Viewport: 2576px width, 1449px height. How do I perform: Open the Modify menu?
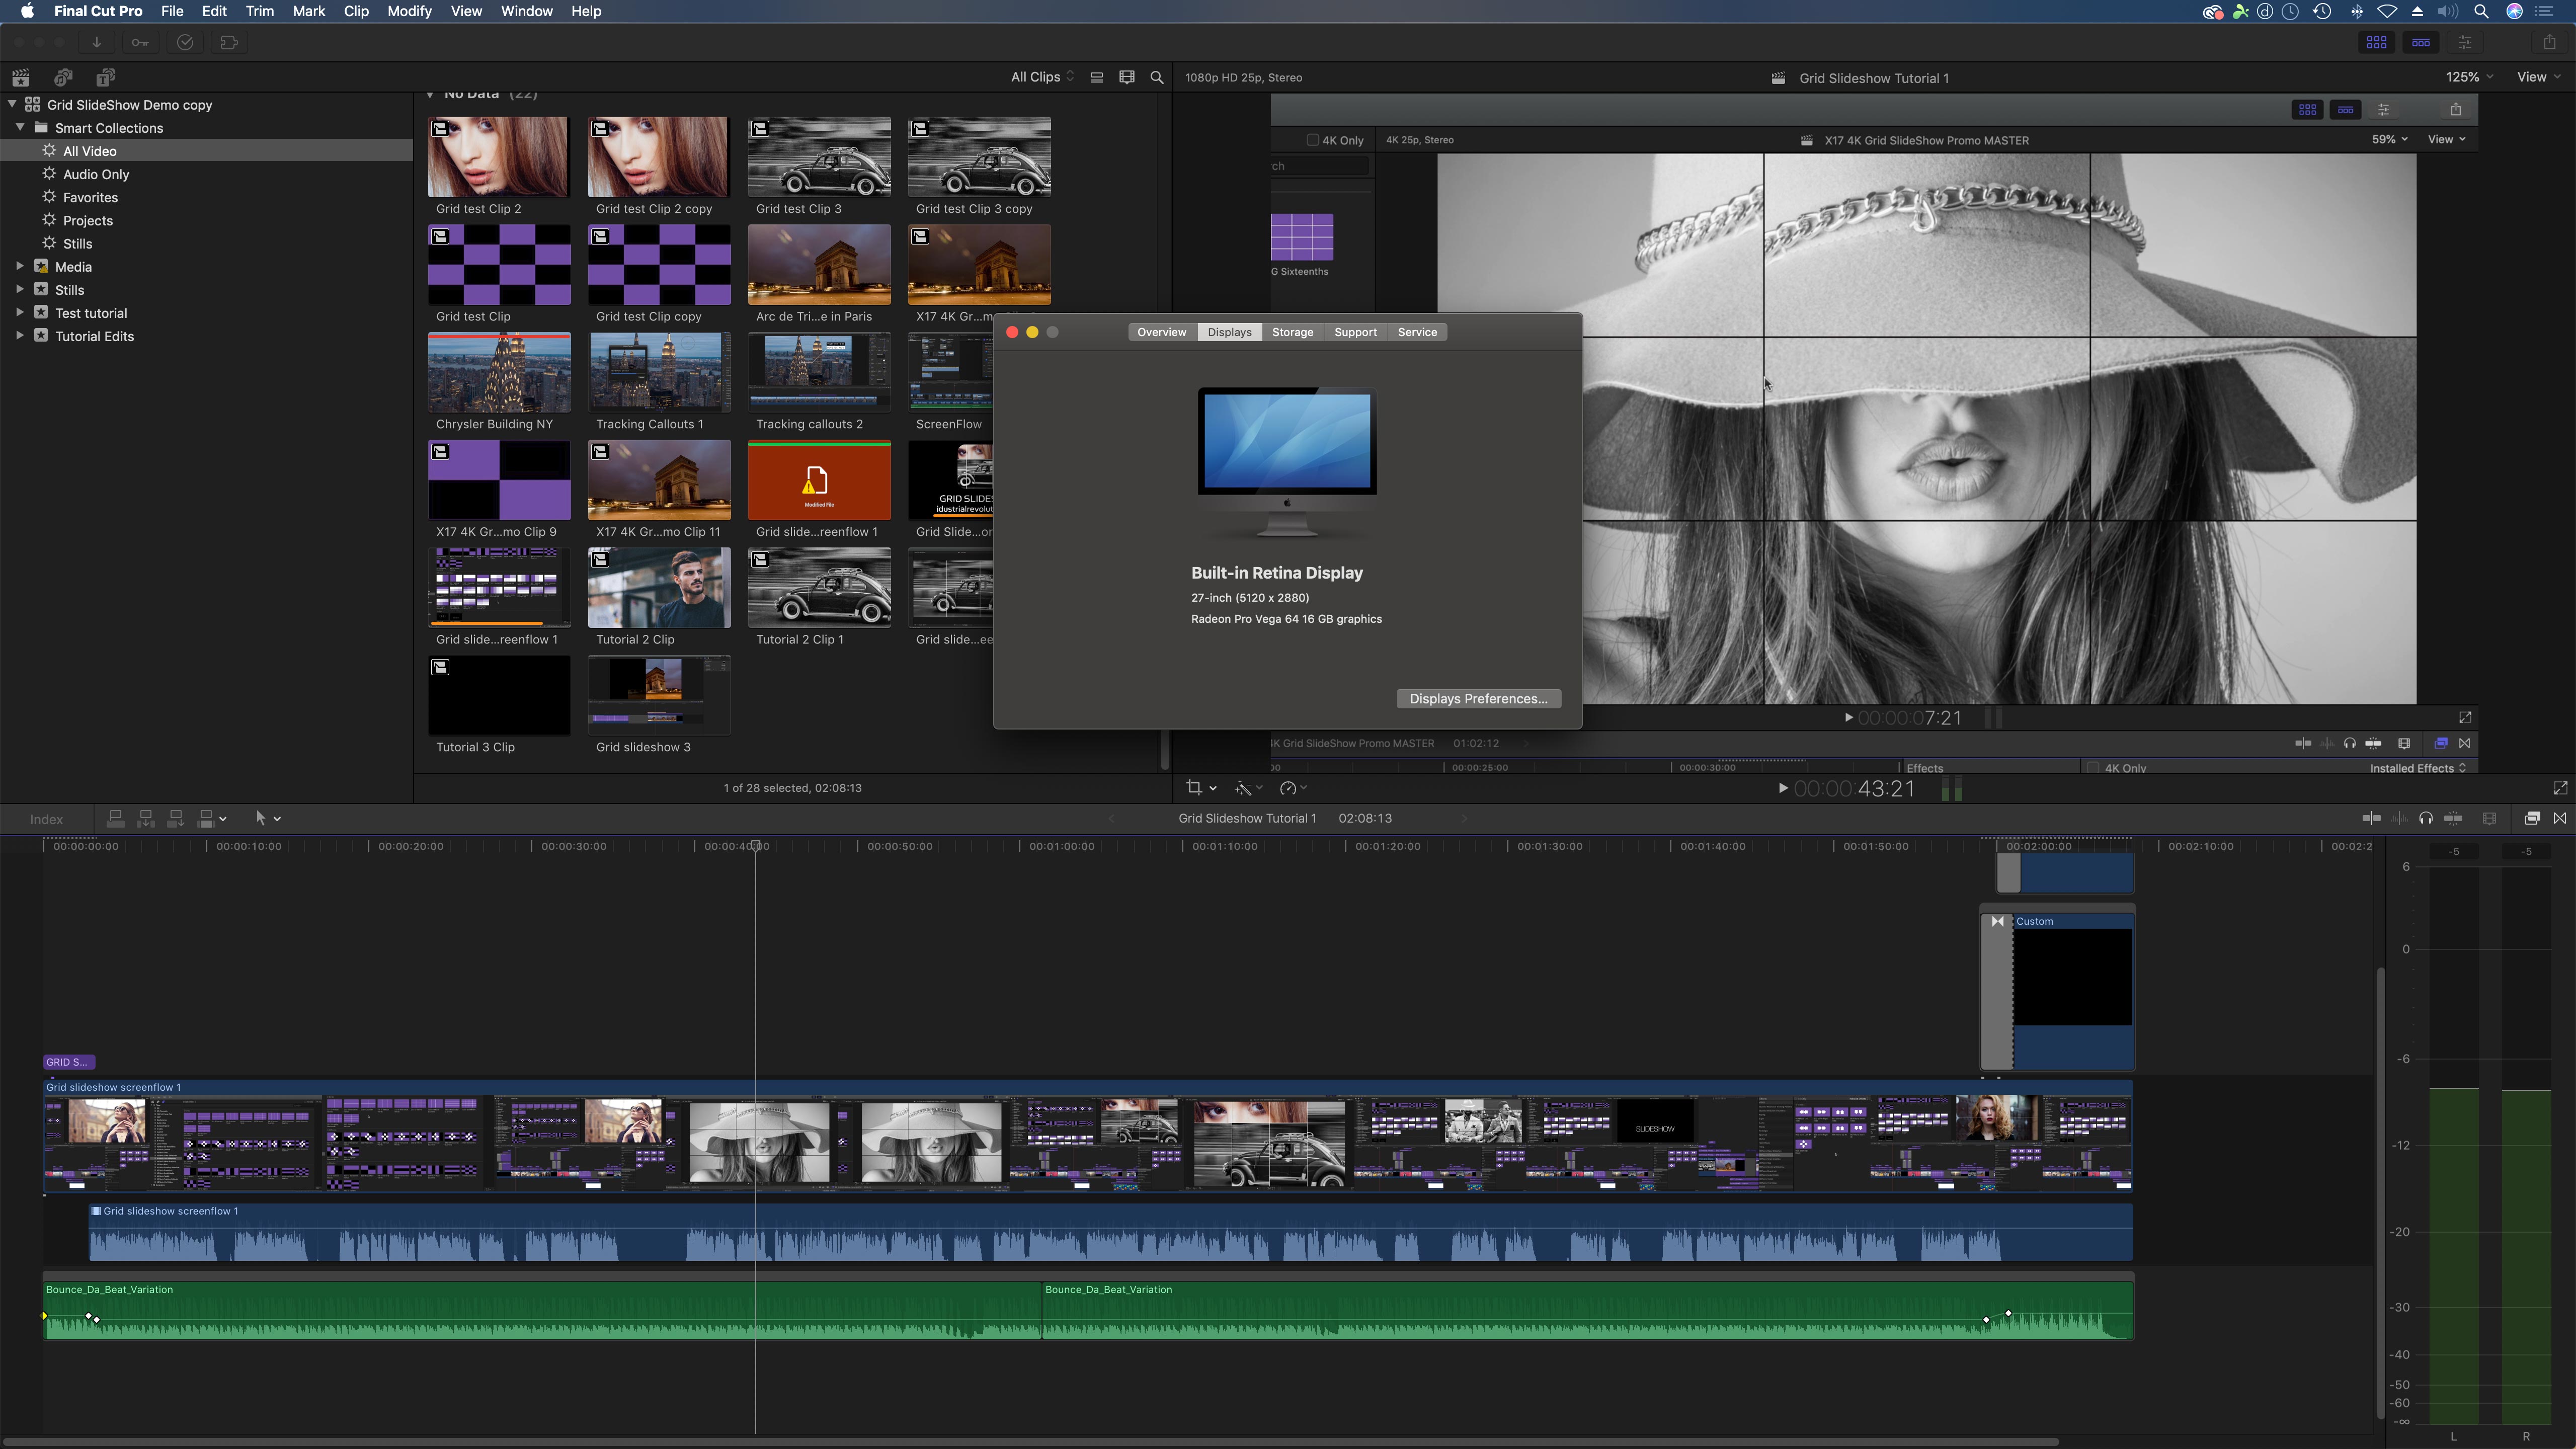click(x=409, y=11)
